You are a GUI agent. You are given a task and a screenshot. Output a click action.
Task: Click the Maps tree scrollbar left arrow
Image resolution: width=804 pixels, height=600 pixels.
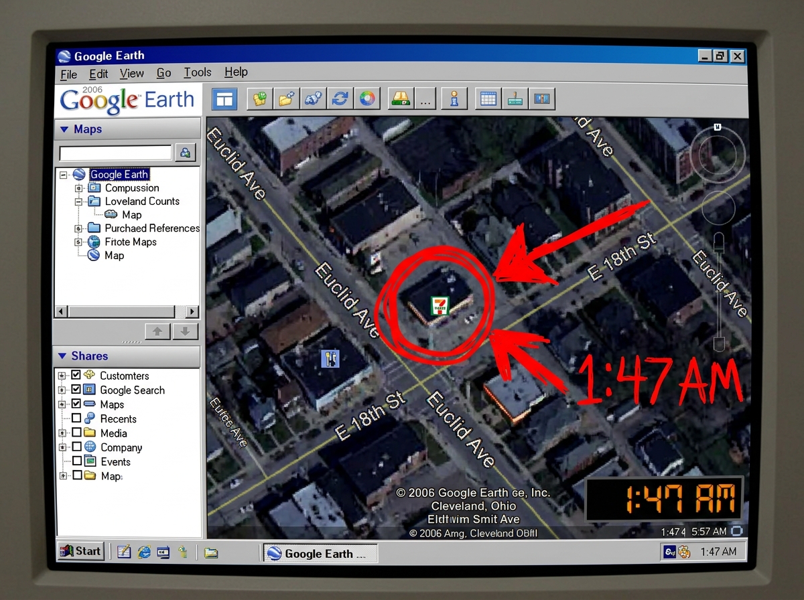62,312
